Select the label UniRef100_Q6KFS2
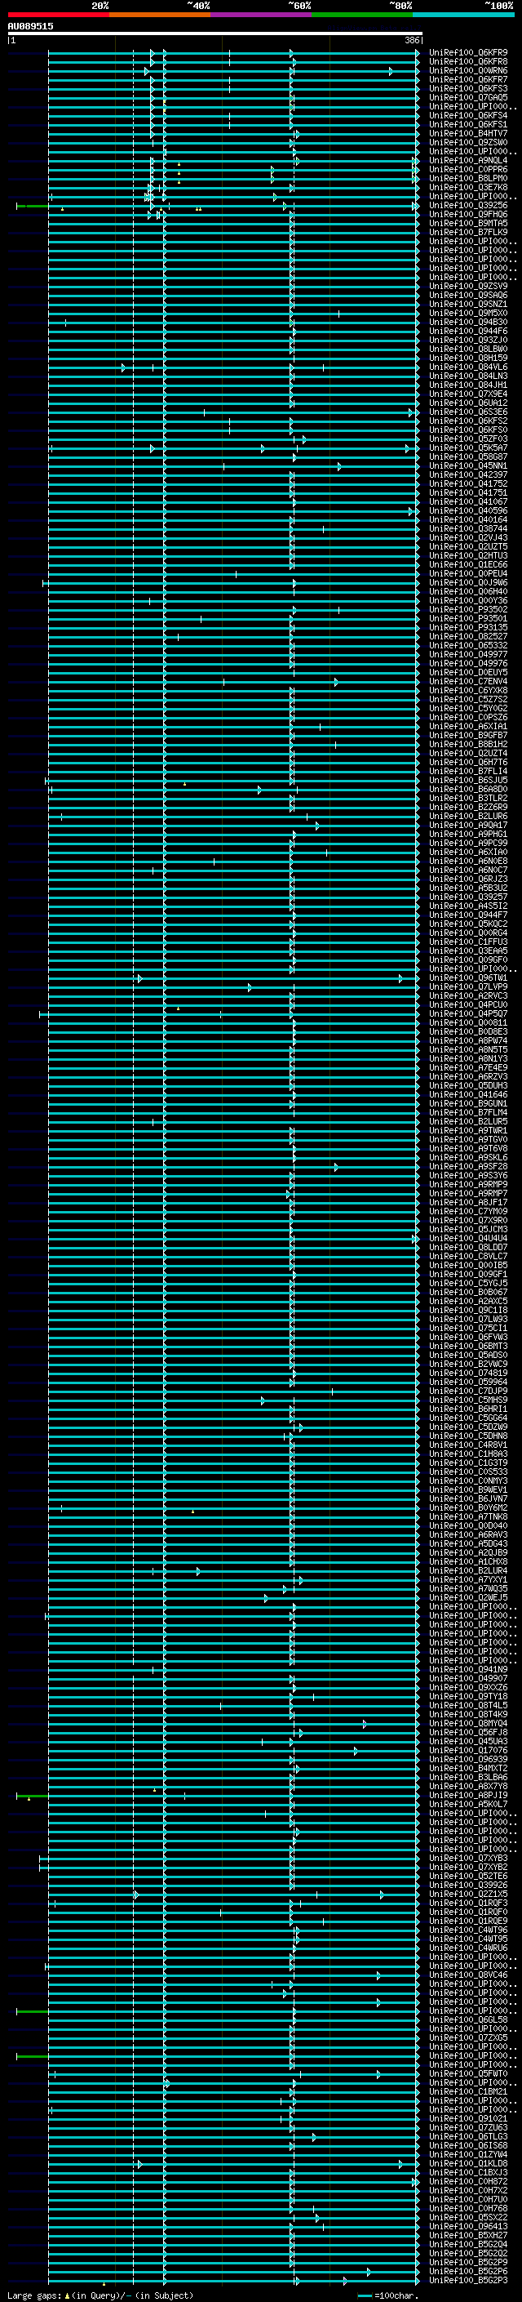The height and width of the screenshot is (2302, 522). [x=468, y=421]
